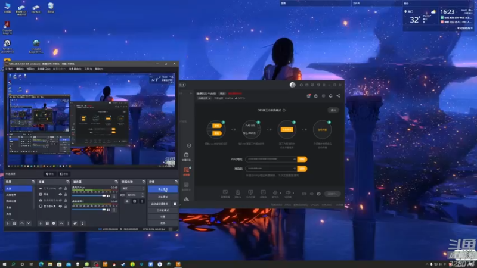Screen dimensions: 477x268
Task: Open virtual camera settings gear in Controls
Action: [175, 204]
